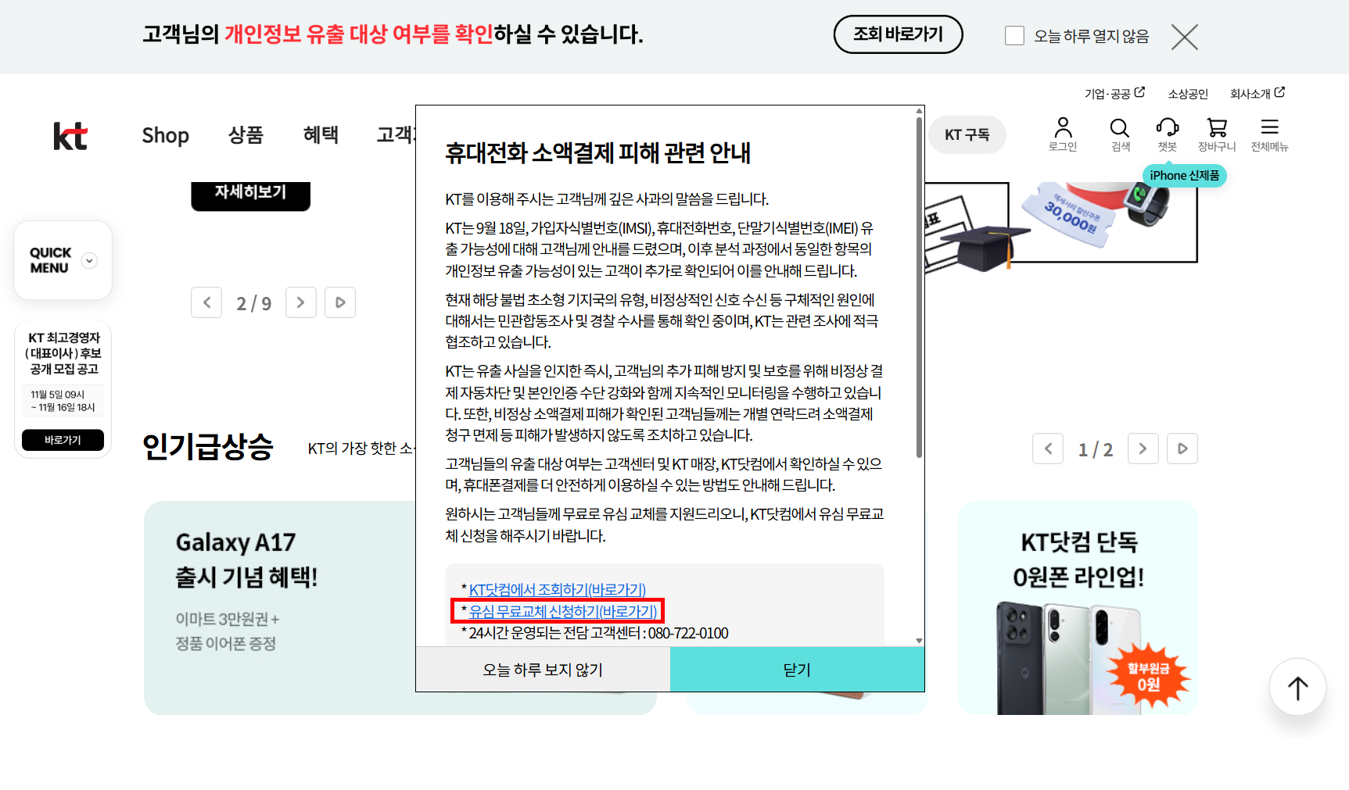Play the 1/2 인기급상승 carousel
This screenshot has width=1349, height=790.
[1182, 449]
